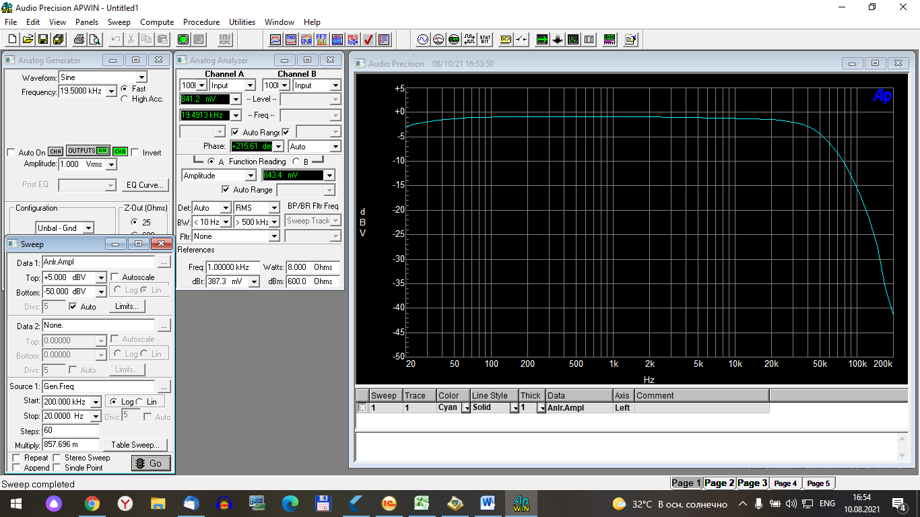Click the sweep Steps input field
Screen dimensions: 920x517
71,430
